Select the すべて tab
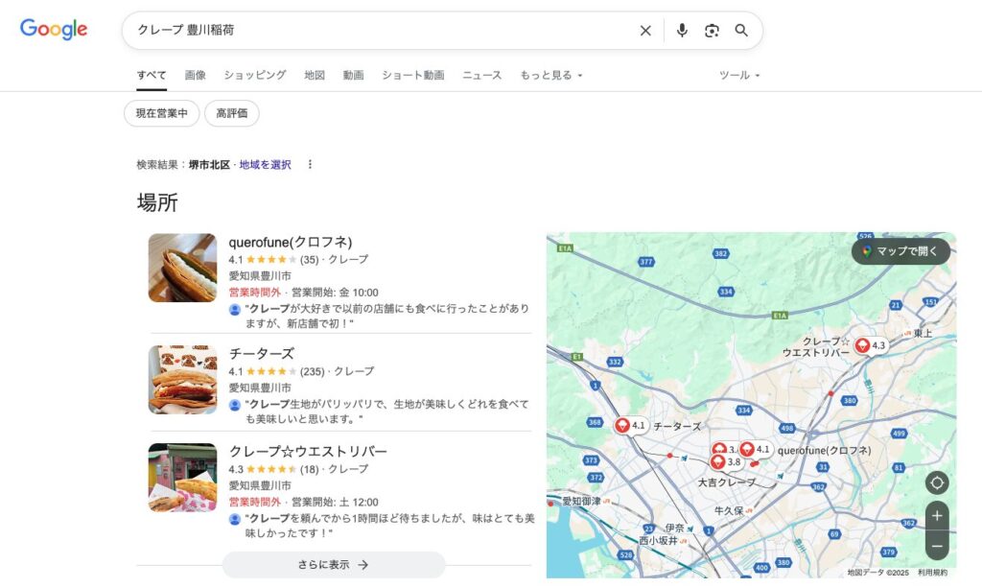This screenshot has width=982, height=588. [x=152, y=75]
